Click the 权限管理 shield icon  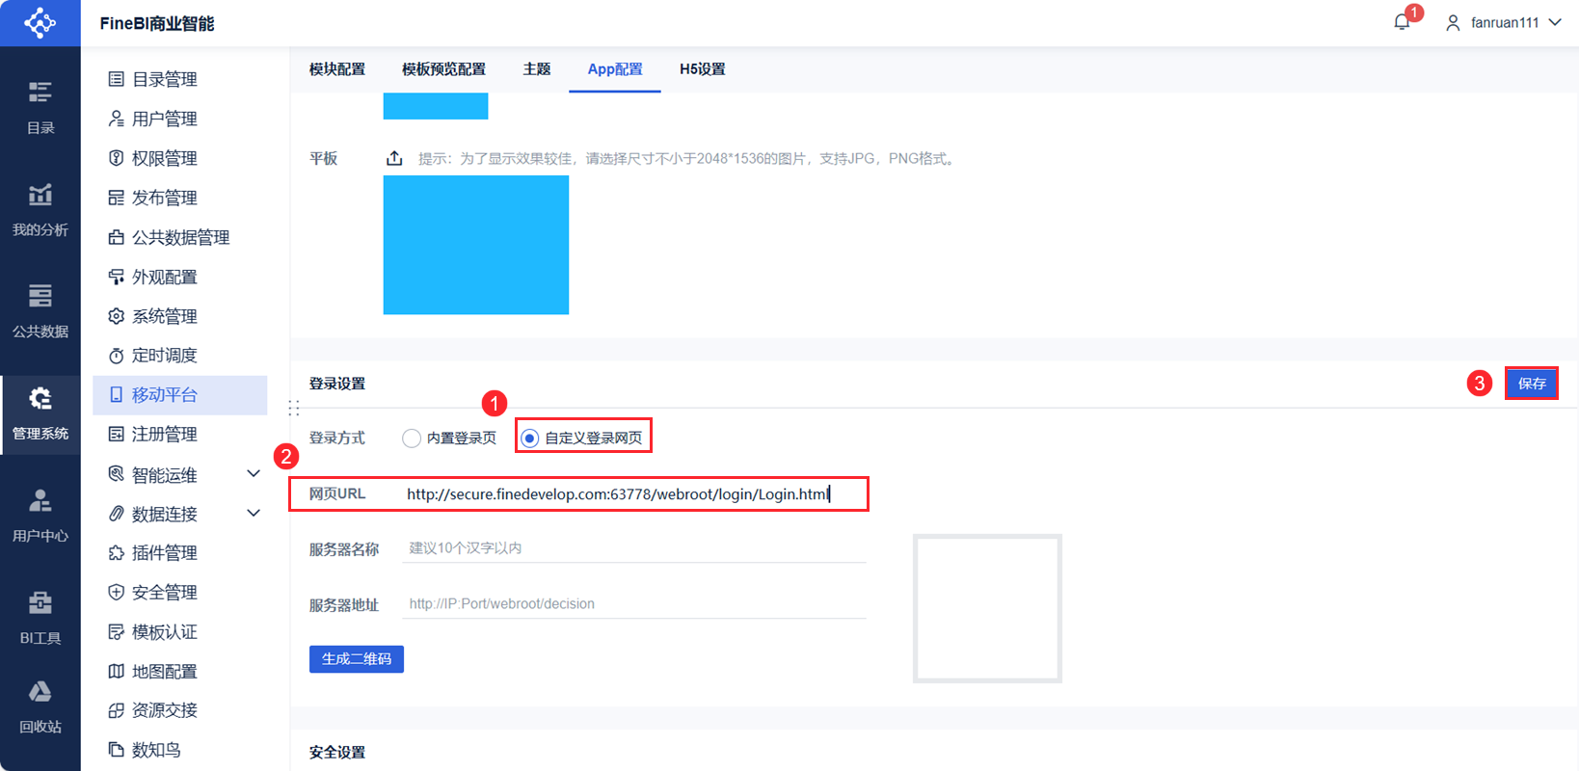(116, 158)
